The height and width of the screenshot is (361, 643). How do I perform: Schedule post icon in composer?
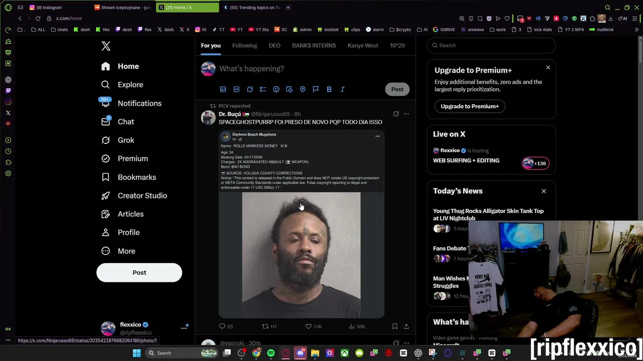(289, 89)
